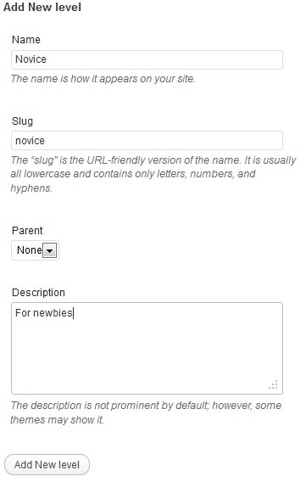Click the name appears on your site hint
The image size is (306, 482).
[x=103, y=79]
